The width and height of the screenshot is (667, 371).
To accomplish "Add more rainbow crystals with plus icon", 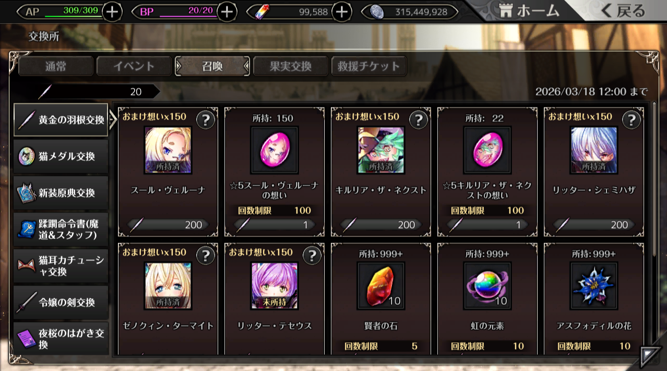I will click(x=341, y=11).
